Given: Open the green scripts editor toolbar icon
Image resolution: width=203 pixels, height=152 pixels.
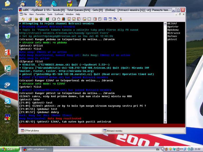Looking at the screenshot, I should (48, 19).
